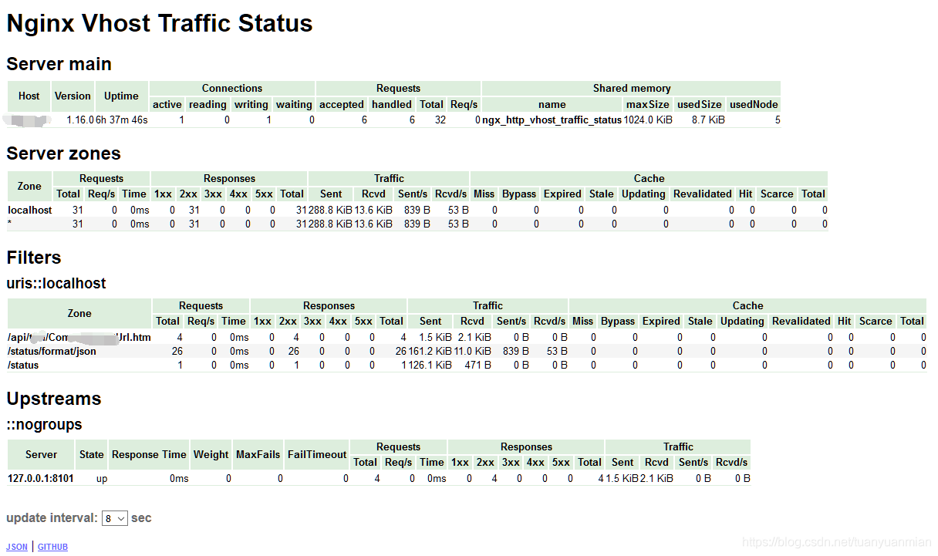
Task: Click the '8.7 KiB' usedSize value
Action: click(708, 120)
